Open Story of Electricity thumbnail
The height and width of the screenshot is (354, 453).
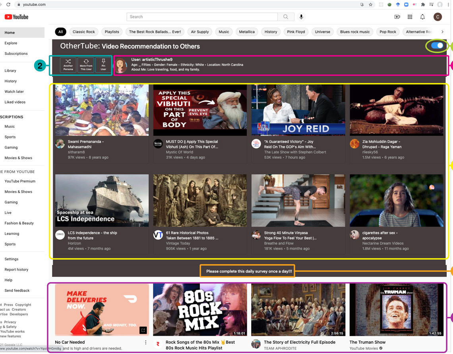pyautogui.click(x=298, y=310)
